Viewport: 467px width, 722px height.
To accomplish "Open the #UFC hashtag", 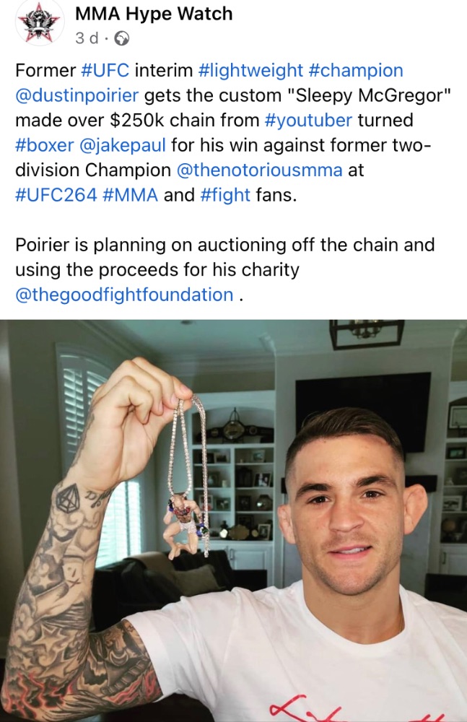I will 105,71.
